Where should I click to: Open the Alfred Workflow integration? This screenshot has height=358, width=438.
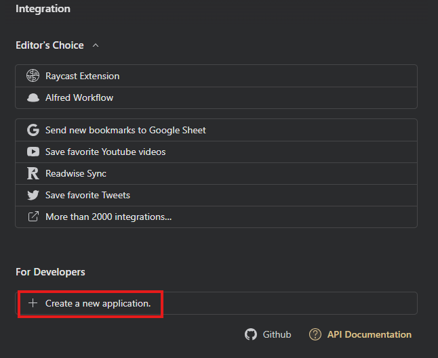[x=79, y=97]
